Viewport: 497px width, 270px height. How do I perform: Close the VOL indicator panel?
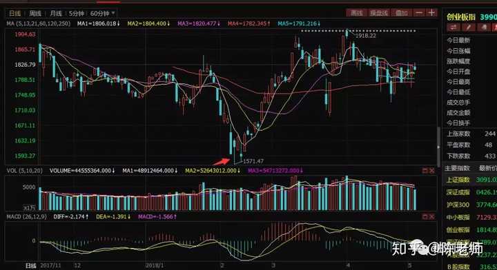coord(431,171)
